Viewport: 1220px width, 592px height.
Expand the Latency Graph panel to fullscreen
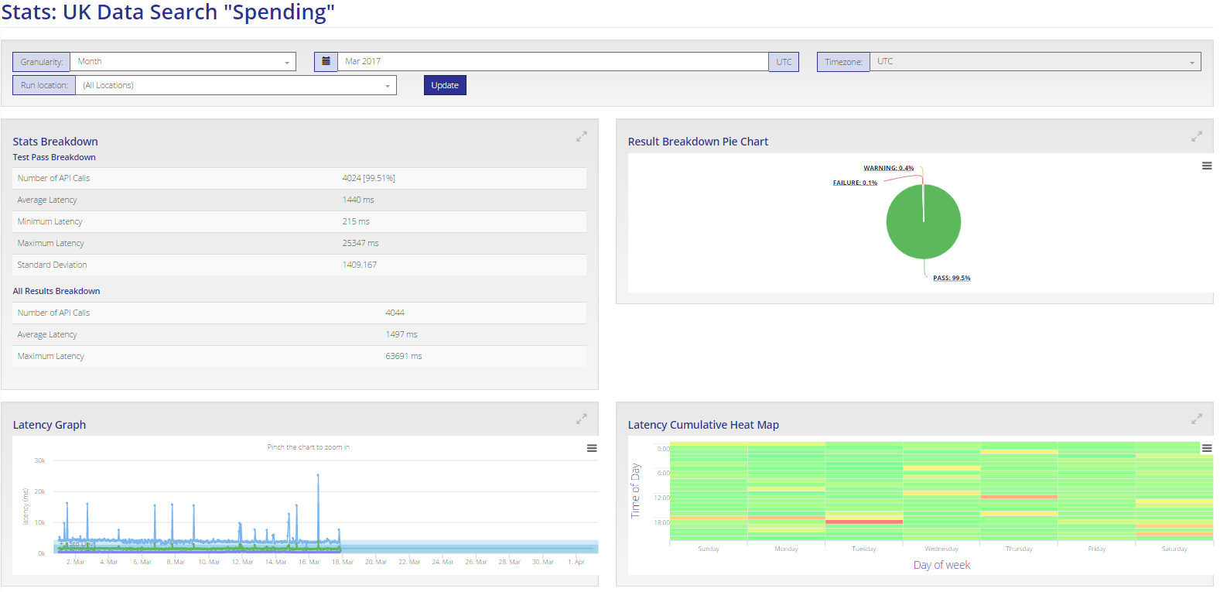(x=581, y=419)
